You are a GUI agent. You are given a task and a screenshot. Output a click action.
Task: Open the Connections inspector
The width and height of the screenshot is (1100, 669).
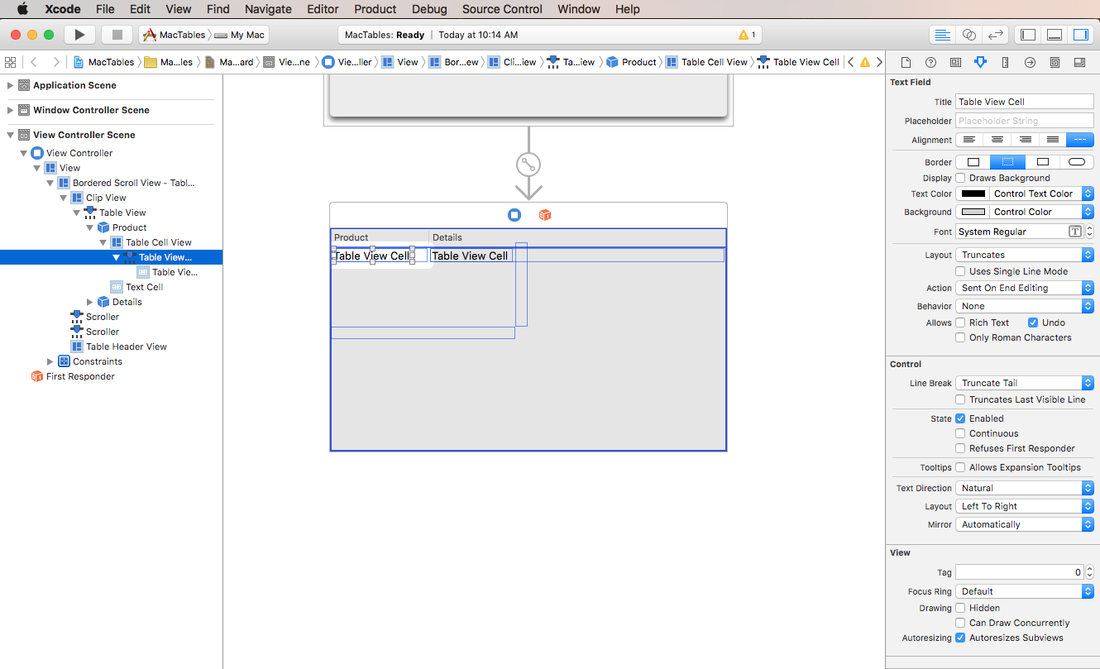1031,62
